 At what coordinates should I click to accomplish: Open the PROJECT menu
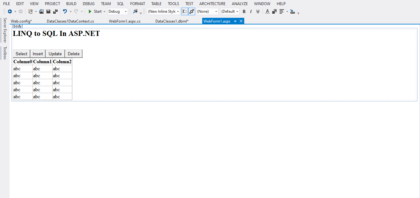coord(53,4)
